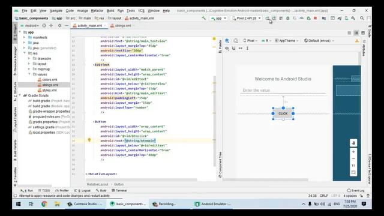
Task: Open the Default (en-us) locale dropdown
Action: pos(319,41)
